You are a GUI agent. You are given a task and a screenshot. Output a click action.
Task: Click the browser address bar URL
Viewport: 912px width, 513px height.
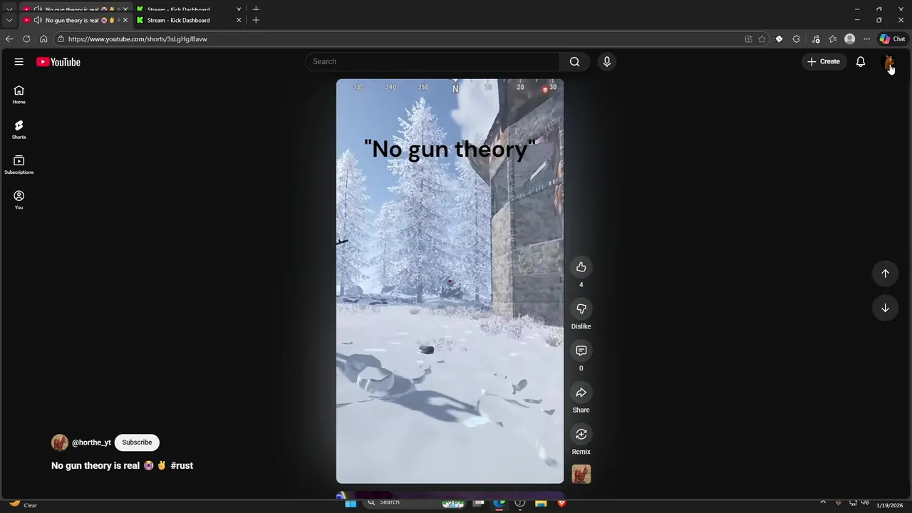[x=138, y=39]
